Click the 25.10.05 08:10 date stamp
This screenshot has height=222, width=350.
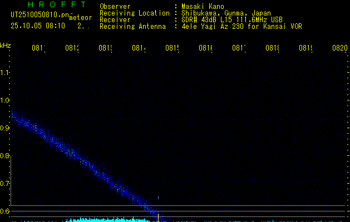[x=38, y=26]
